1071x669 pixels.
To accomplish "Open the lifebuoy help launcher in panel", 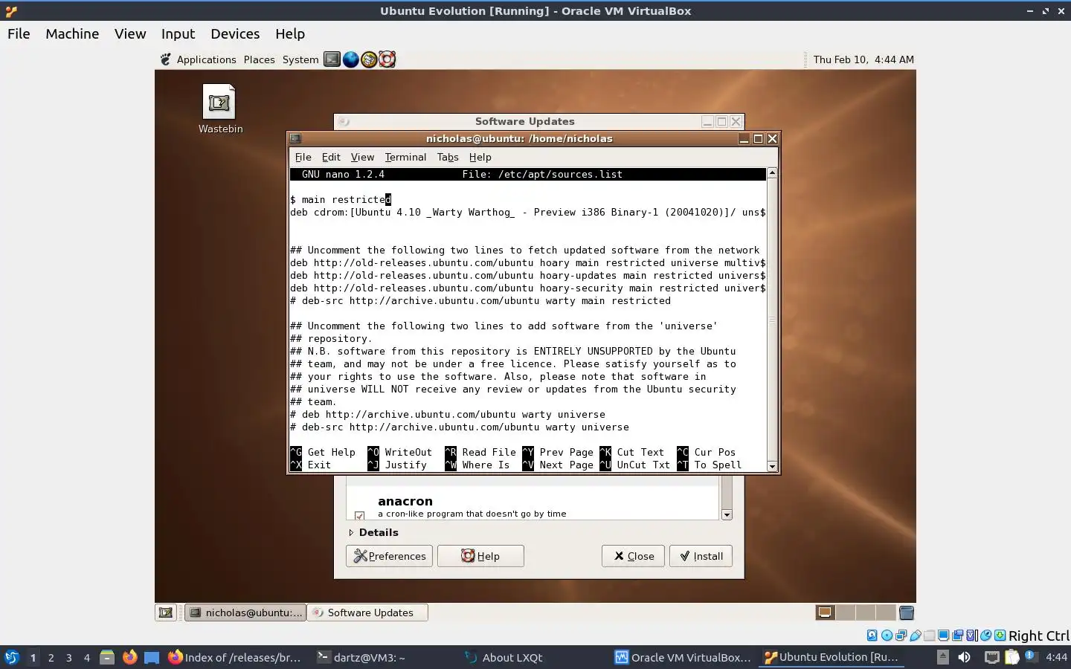I will [387, 59].
